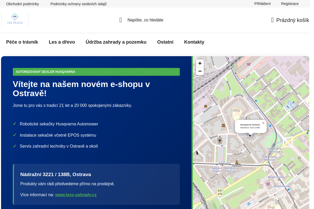Click the fire station icon near Skladištní
Screen dimensions: 314x209
(206, 106)
